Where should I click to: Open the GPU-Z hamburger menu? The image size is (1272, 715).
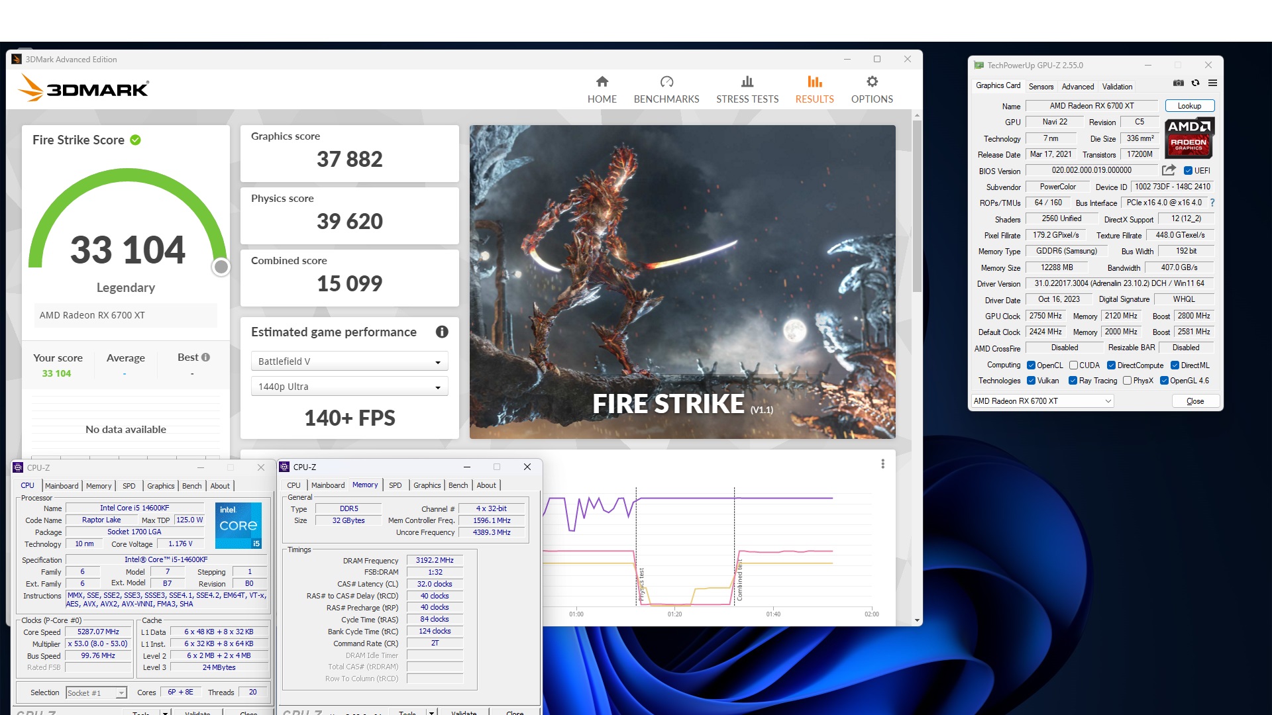coord(1212,83)
